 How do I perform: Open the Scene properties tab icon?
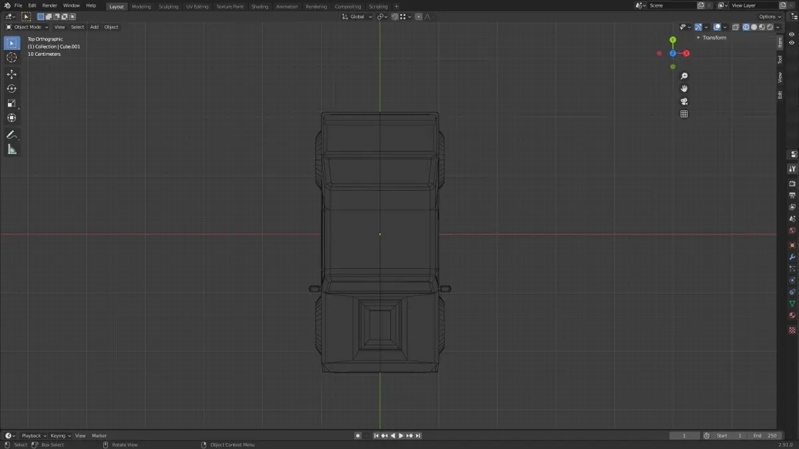click(x=792, y=219)
